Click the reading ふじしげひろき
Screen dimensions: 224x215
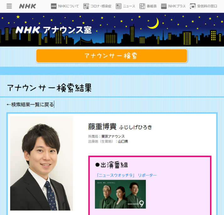pos(136,127)
